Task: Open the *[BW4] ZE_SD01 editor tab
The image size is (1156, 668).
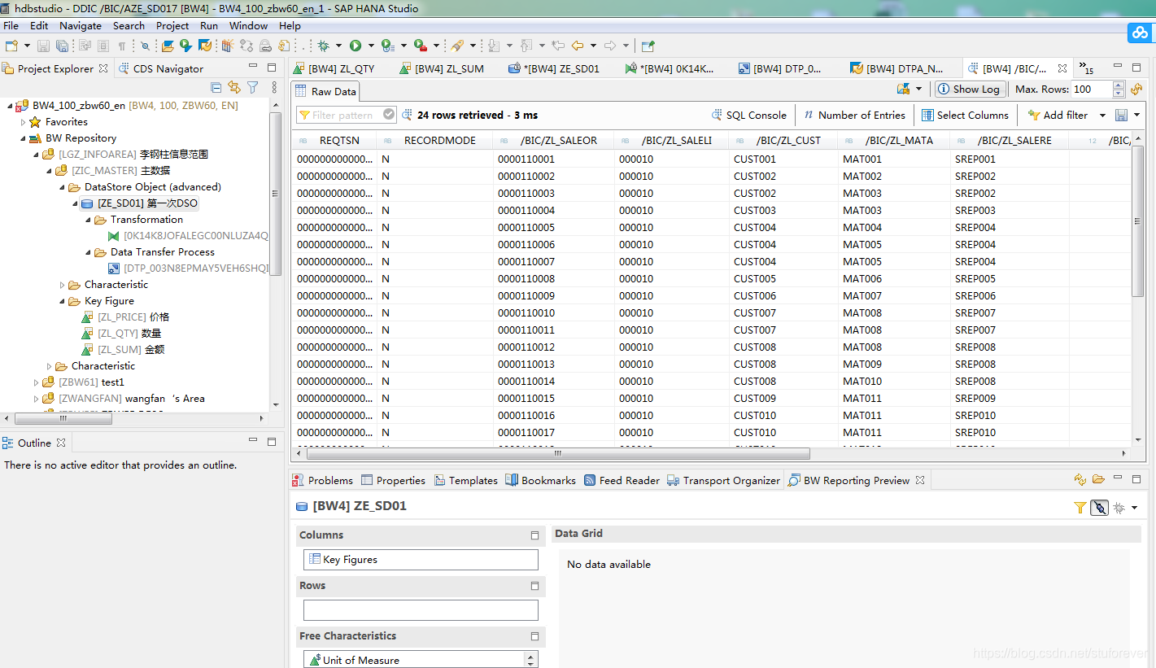Action: point(554,68)
